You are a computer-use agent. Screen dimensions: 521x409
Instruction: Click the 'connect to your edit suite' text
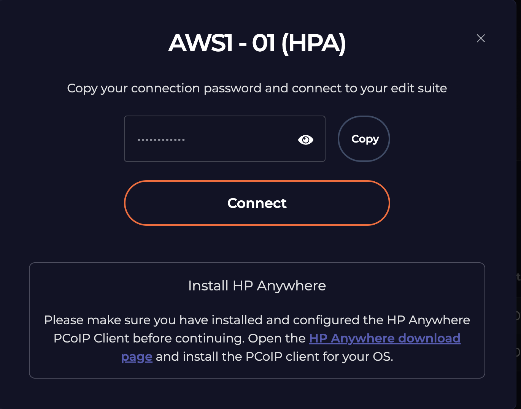pos(369,88)
